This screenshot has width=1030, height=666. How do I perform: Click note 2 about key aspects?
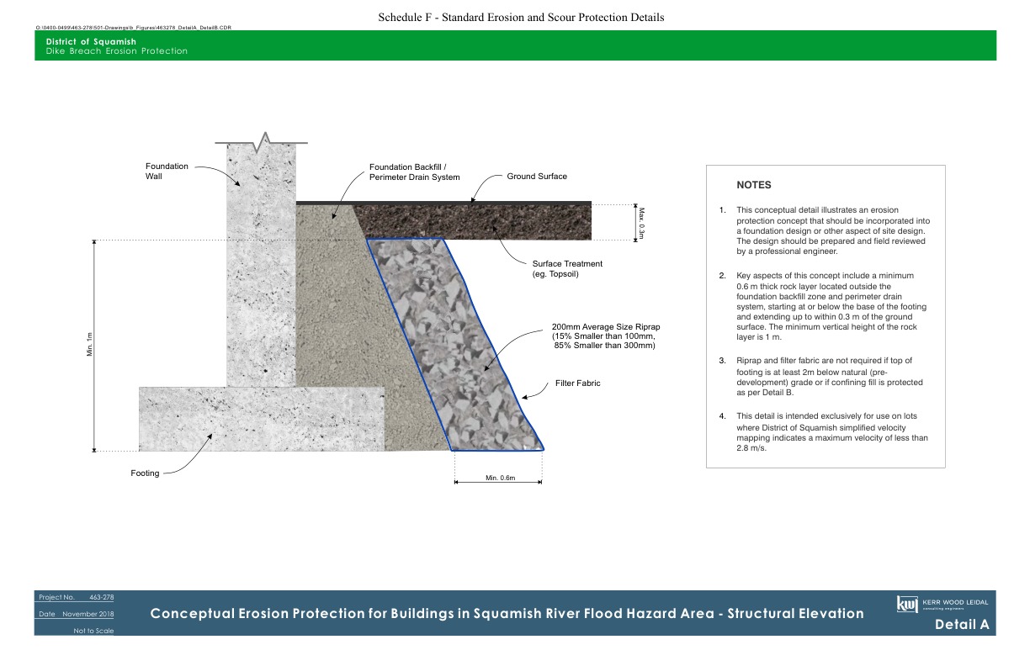825,306
